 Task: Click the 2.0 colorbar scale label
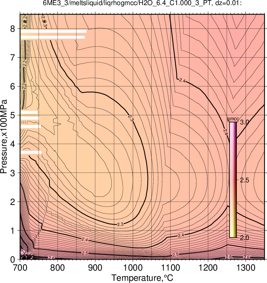(244, 237)
